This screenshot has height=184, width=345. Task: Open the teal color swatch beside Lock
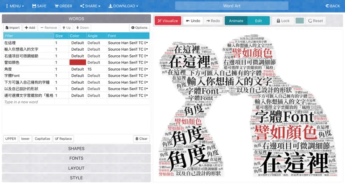pyautogui.click(x=299, y=20)
